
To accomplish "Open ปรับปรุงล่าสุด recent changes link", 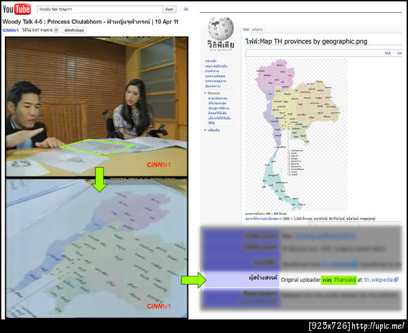I will 217,103.
